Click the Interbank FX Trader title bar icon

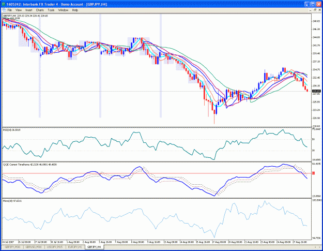coord(3,4)
